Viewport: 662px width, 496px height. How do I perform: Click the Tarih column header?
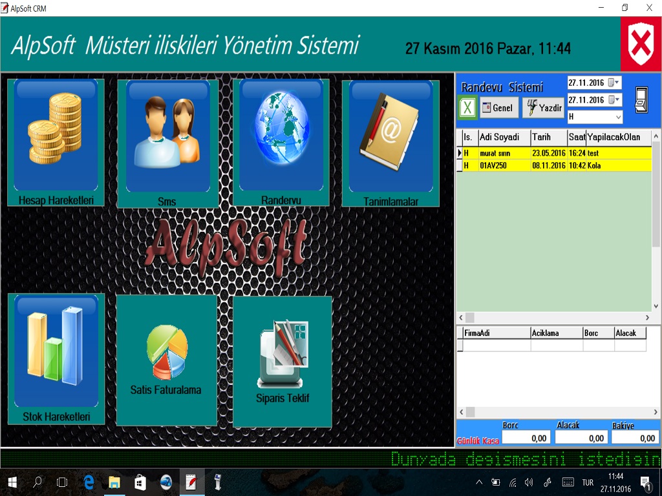coord(548,137)
